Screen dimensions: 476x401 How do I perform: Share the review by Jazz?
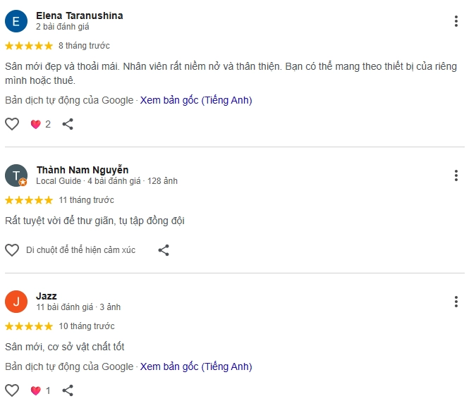coord(68,390)
